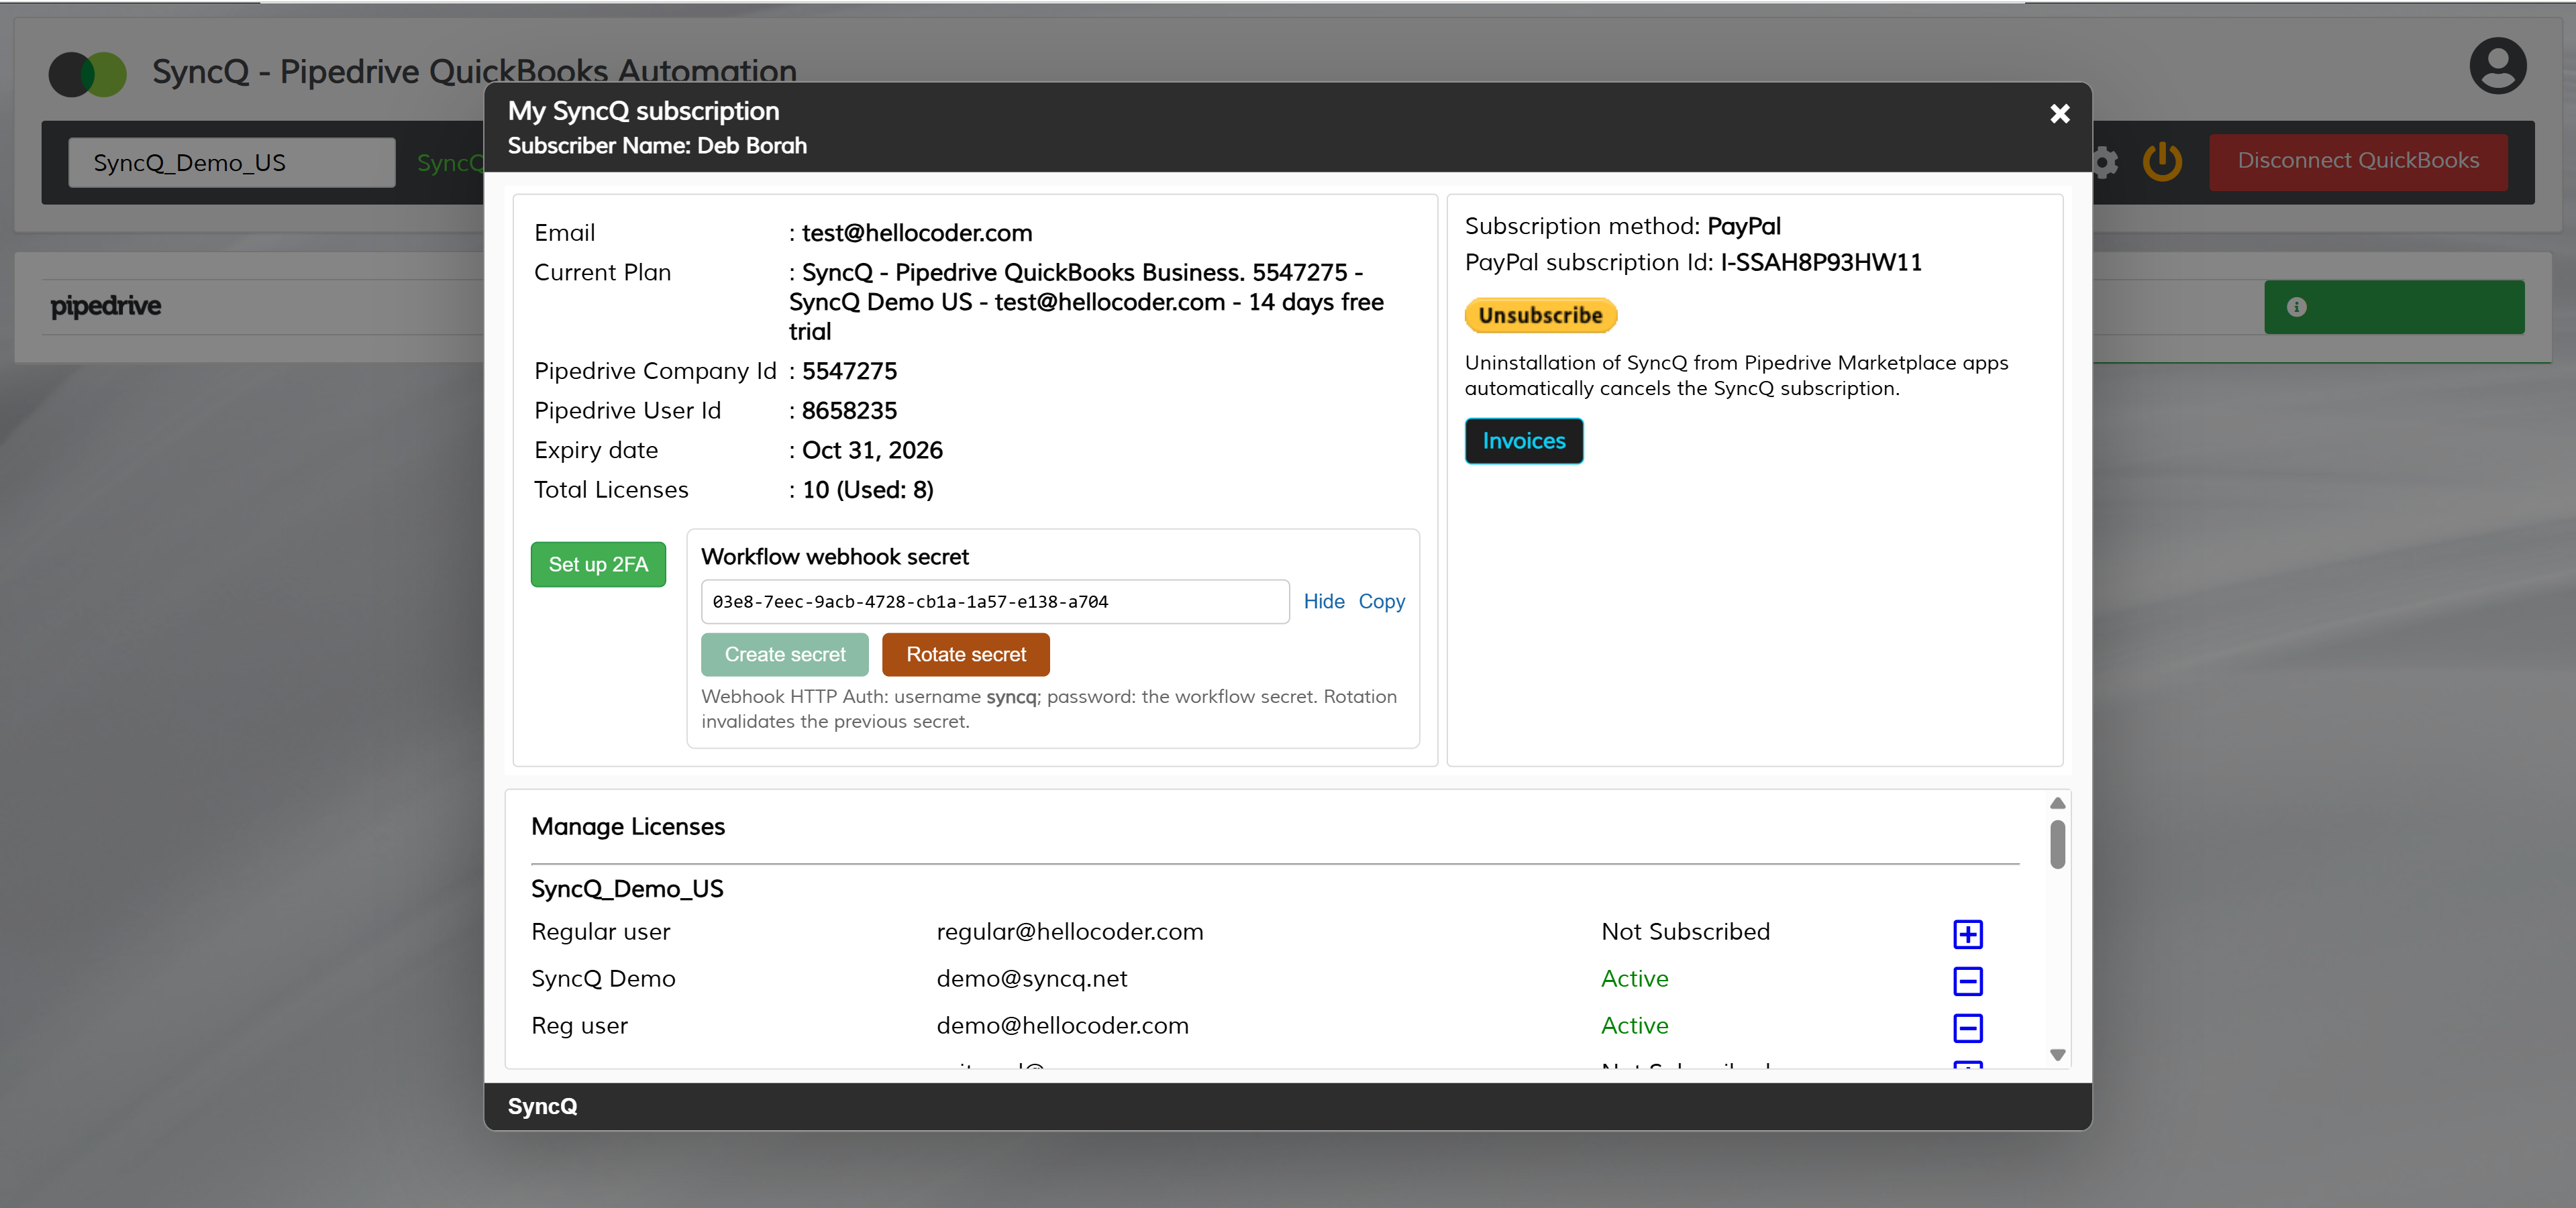
Task: Select the SyncQ_Demo_US company field
Action: tap(231, 163)
